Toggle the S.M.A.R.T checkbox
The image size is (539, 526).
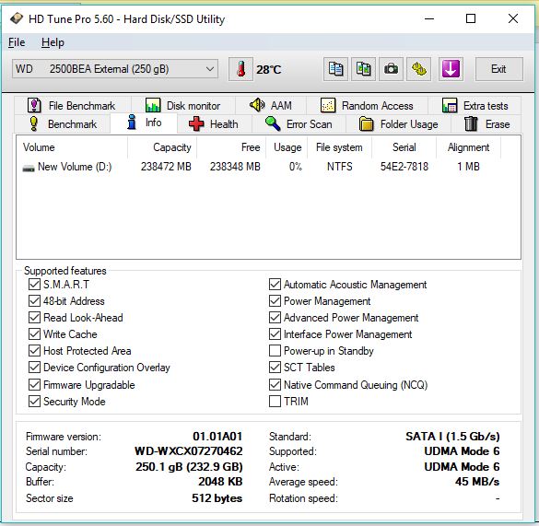tap(34, 285)
